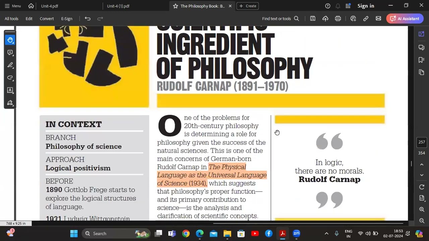Close The Philosophy Book tab

pos(230,6)
